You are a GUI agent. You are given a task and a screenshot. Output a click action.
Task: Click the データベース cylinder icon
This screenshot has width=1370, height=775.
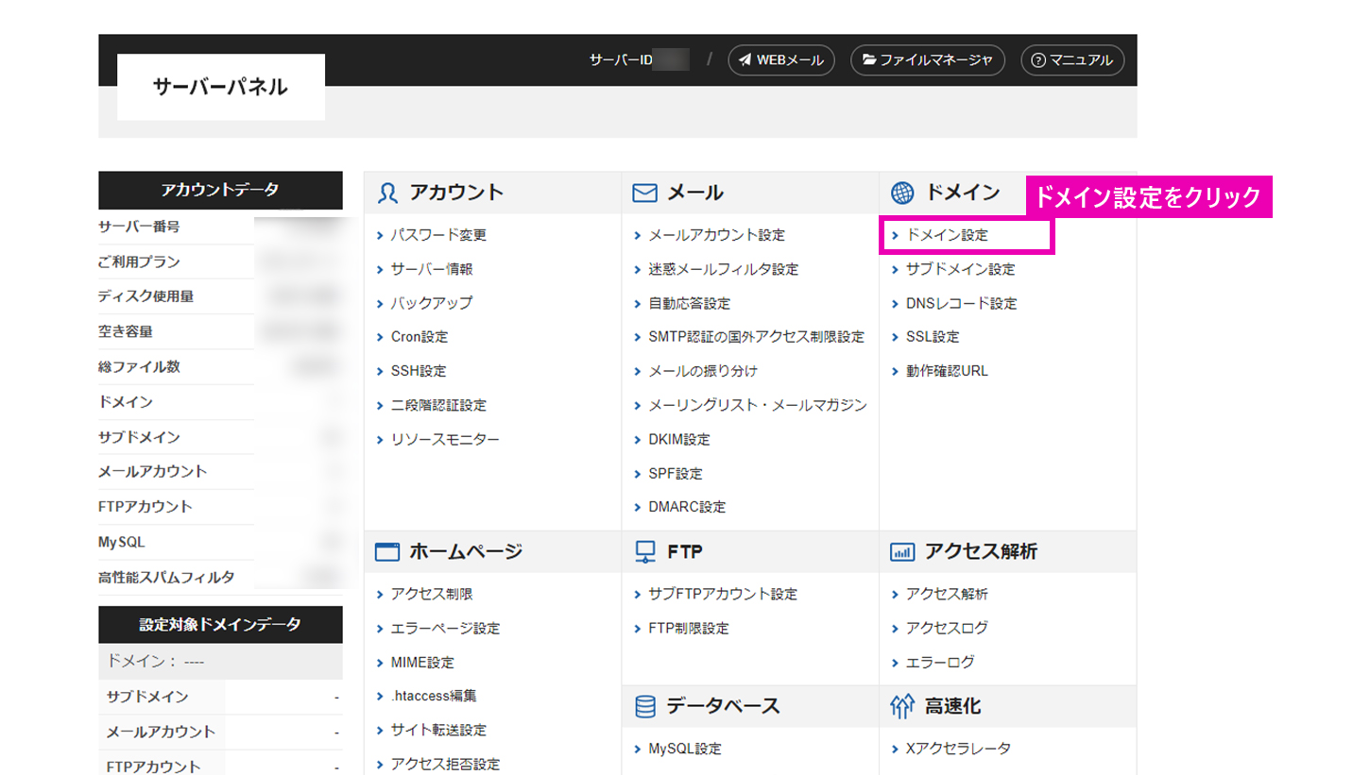[645, 706]
